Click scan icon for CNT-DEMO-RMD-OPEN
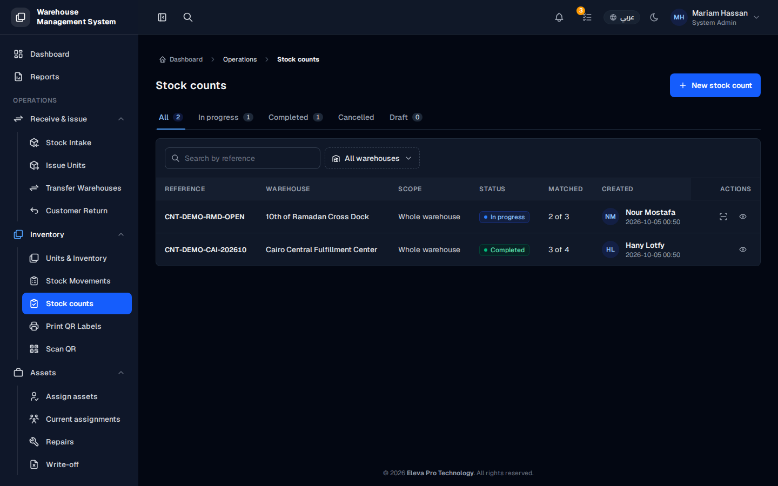778x486 pixels. 723,217
